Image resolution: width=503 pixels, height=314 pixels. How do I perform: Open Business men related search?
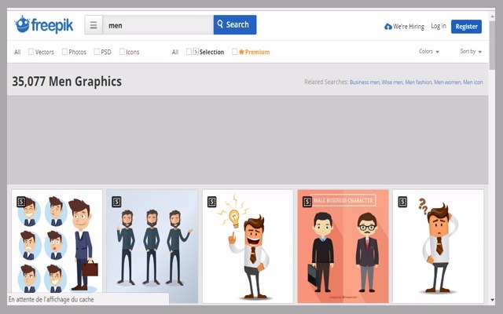point(365,82)
